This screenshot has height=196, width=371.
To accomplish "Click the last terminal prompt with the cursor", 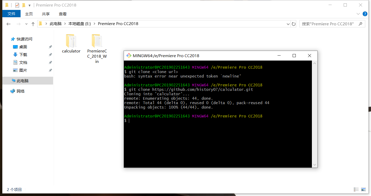I will [x=127, y=121].
